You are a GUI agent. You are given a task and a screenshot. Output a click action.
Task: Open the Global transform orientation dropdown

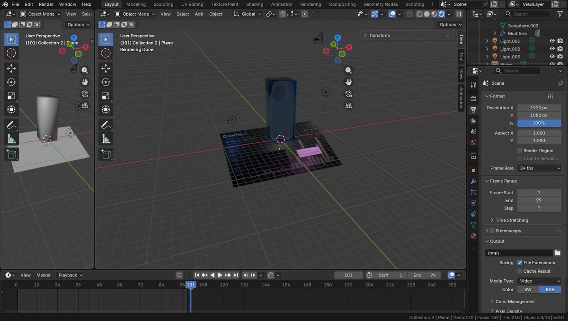248,14
